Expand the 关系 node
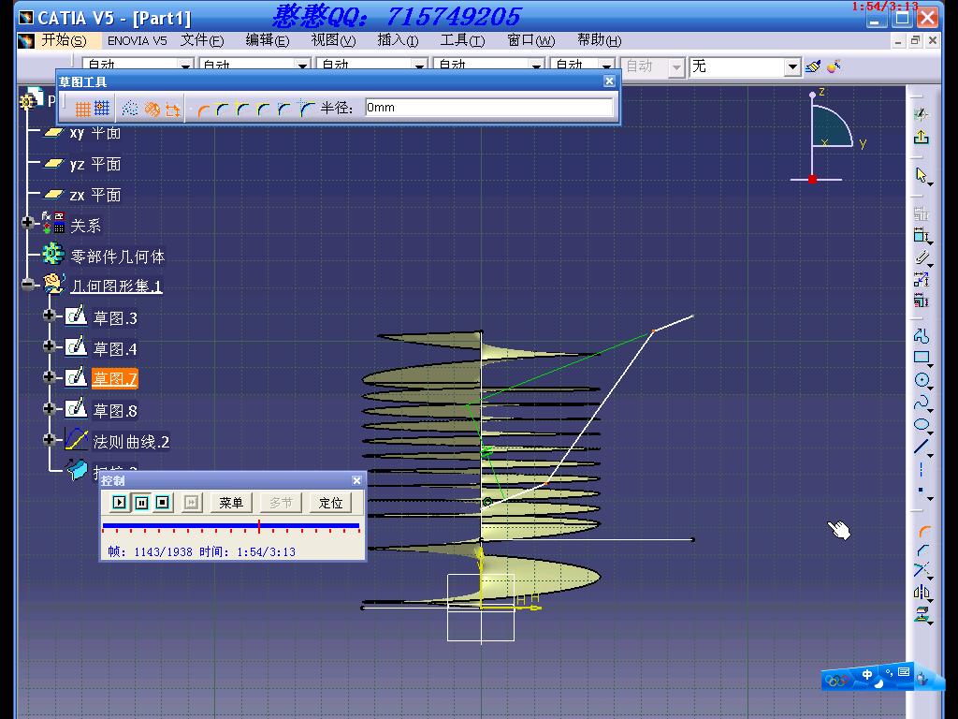 27,222
